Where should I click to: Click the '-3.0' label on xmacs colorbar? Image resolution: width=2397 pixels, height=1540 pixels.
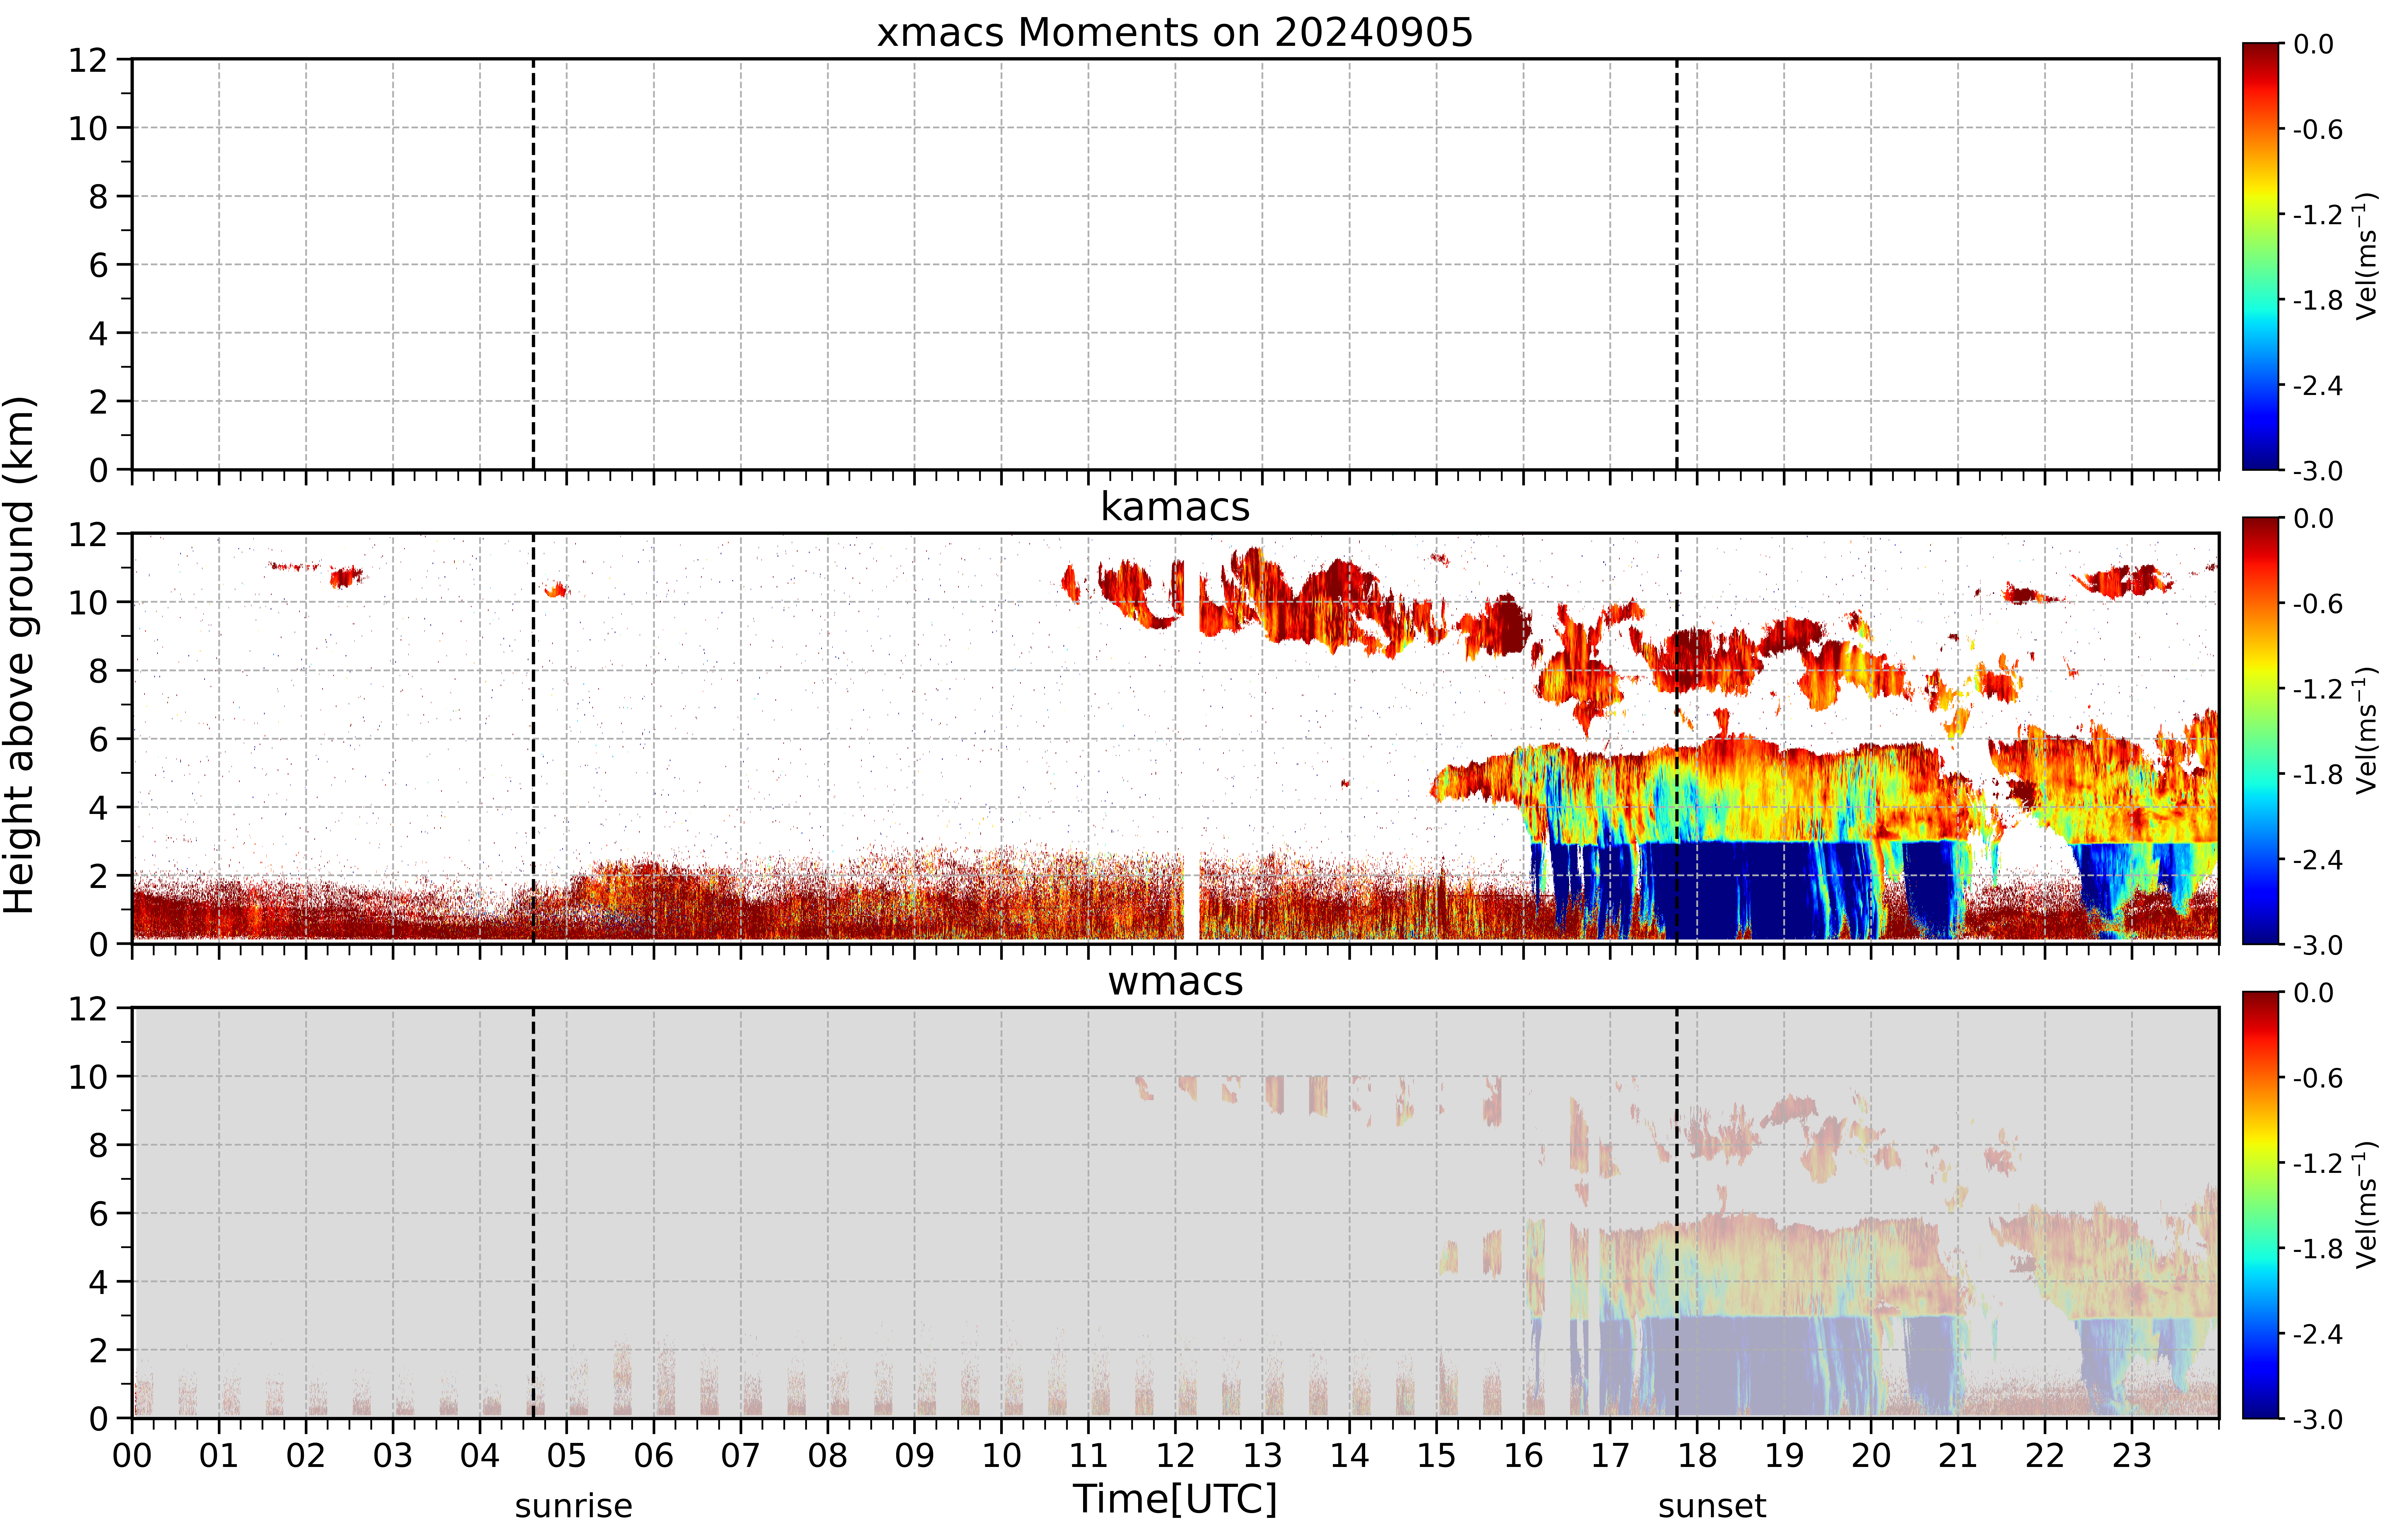point(2318,471)
